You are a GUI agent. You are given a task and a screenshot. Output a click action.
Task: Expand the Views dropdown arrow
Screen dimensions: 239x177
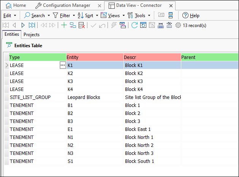point(123,16)
